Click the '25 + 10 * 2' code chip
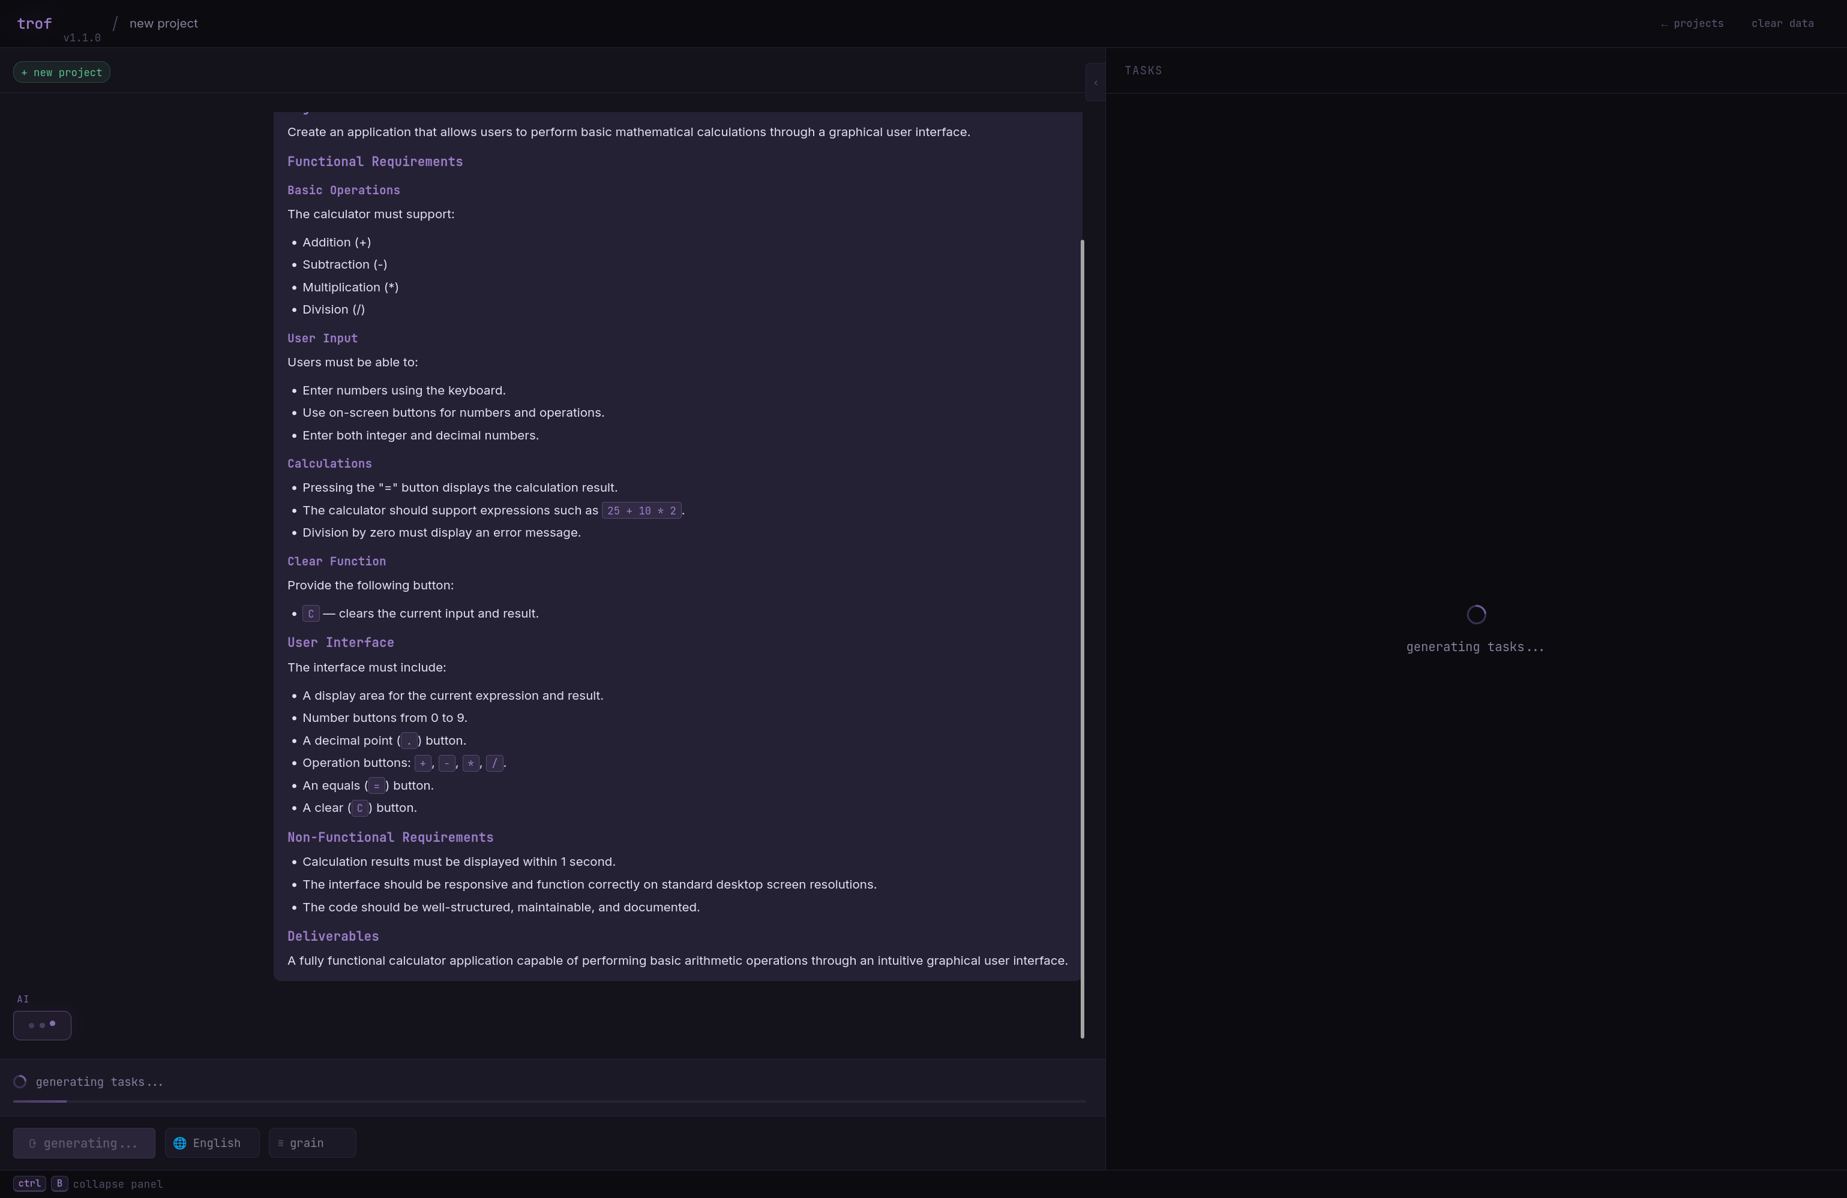 (642, 510)
